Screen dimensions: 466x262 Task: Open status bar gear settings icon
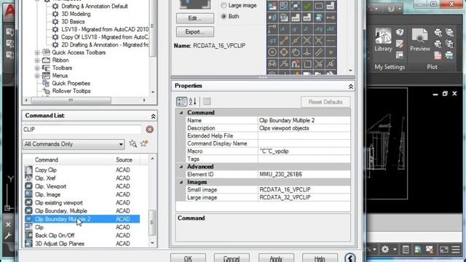[x=385, y=249]
